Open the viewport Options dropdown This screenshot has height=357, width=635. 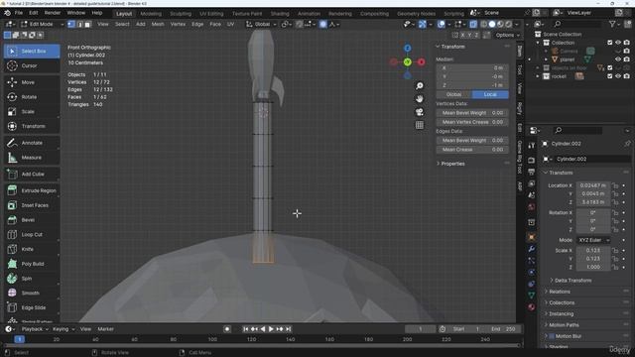(x=507, y=36)
